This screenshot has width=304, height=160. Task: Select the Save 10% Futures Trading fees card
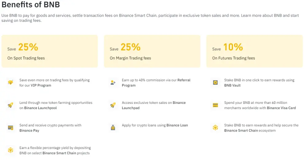tap(255, 51)
